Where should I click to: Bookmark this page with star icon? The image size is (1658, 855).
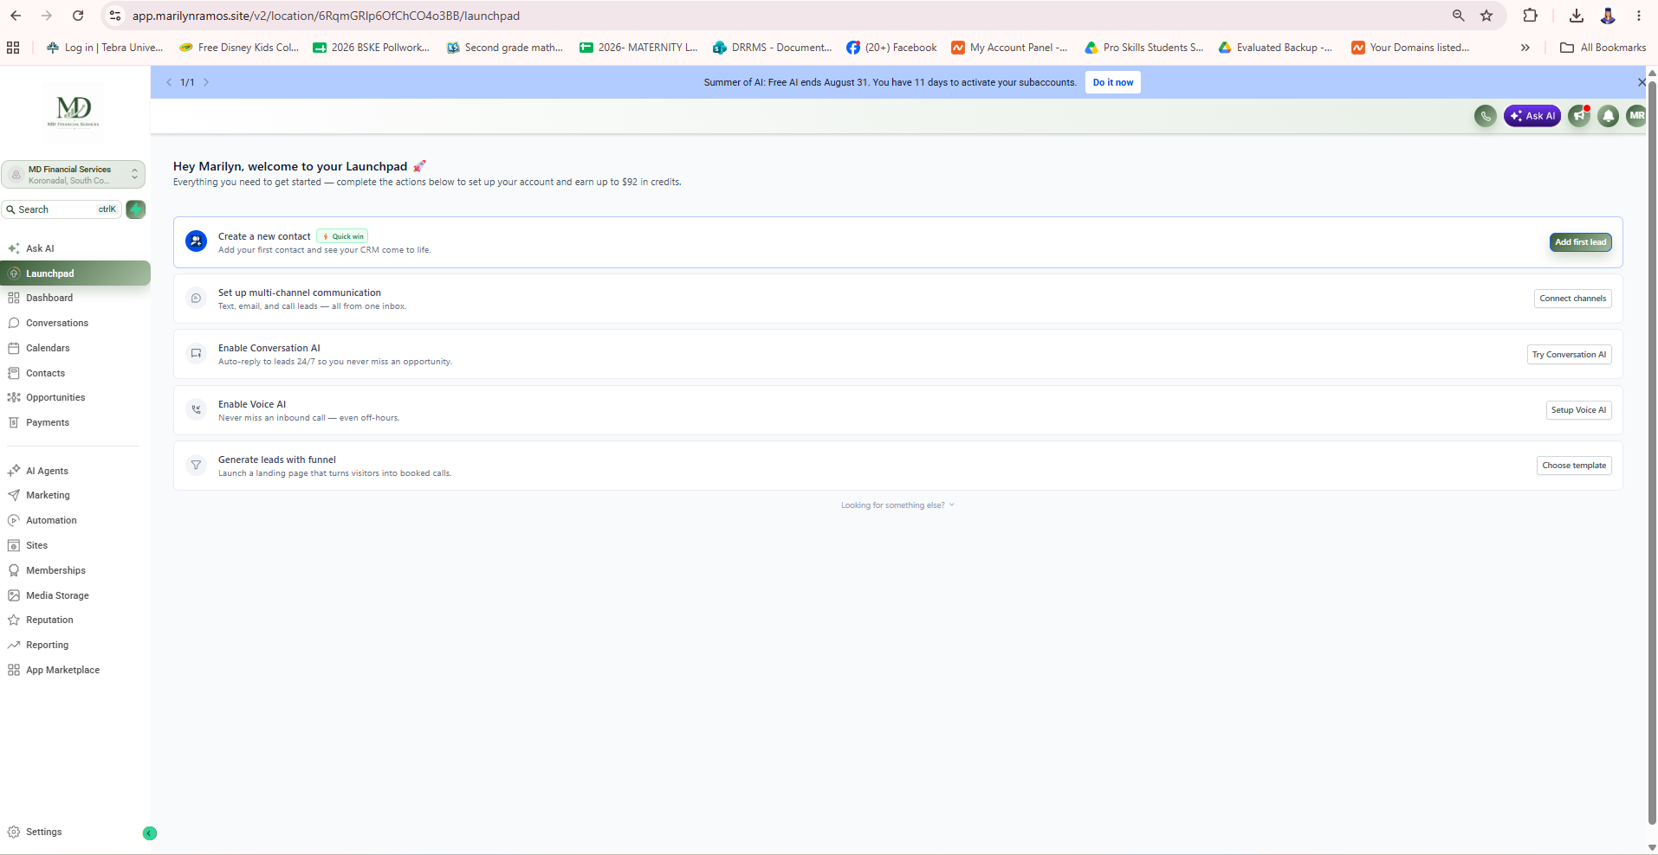(x=1486, y=16)
